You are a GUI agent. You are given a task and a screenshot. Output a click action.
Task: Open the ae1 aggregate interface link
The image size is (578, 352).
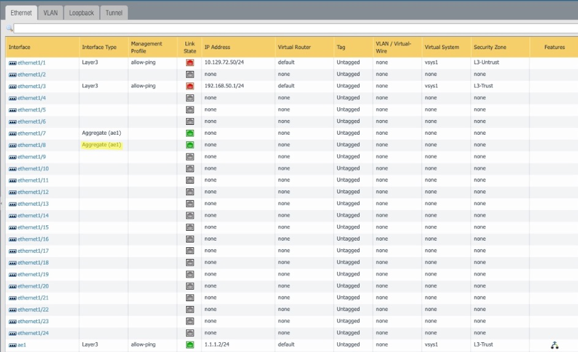(x=22, y=345)
